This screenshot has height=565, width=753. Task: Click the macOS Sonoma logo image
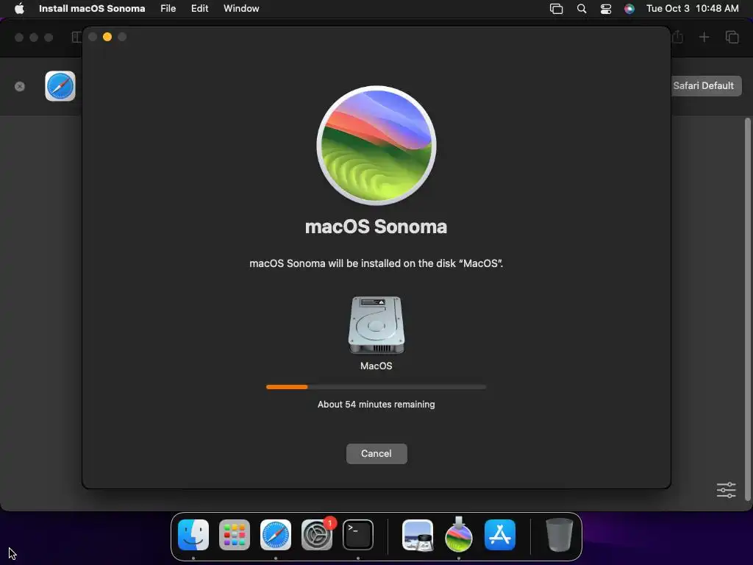click(376, 146)
